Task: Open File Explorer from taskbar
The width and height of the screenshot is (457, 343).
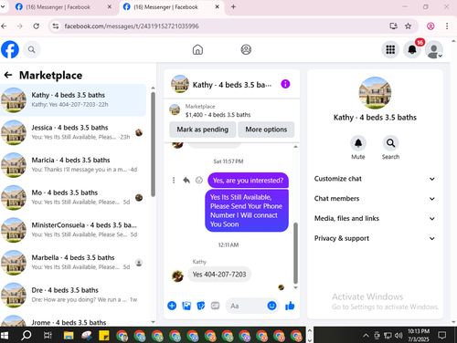Action: [69, 336]
